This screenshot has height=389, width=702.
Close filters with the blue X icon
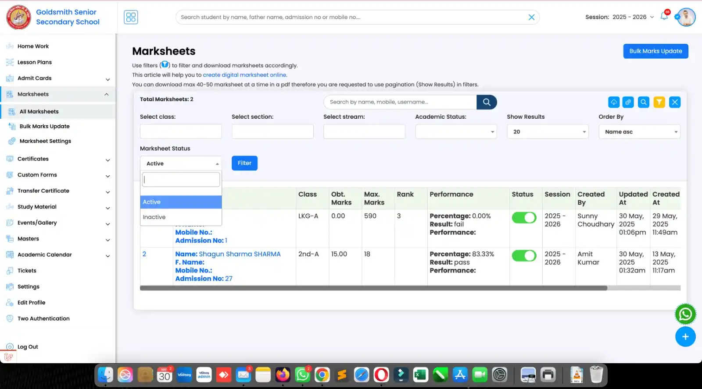(675, 102)
